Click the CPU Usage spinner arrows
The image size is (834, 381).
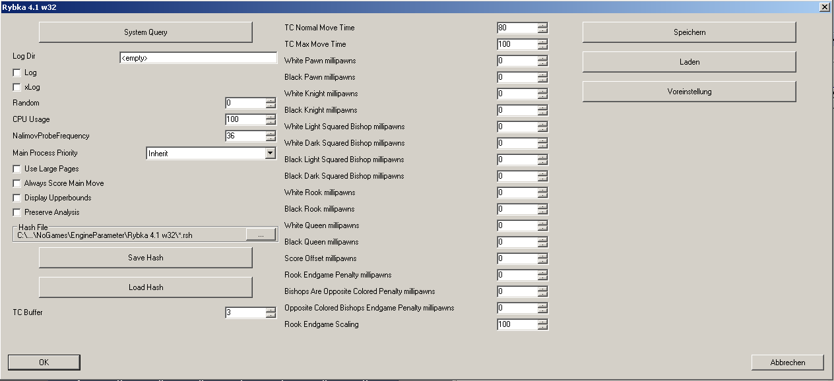tap(271, 119)
